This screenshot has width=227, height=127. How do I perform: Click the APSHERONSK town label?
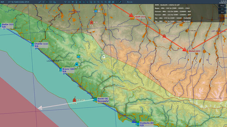(74, 12)
